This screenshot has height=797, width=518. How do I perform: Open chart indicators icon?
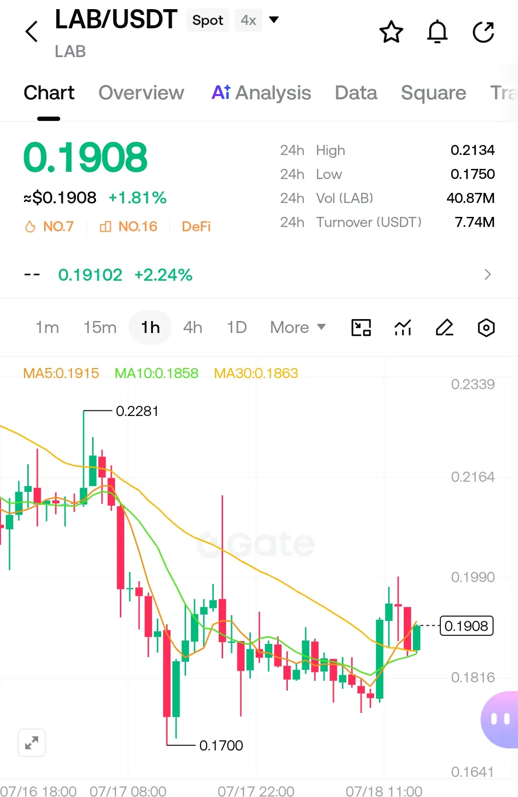(x=403, y=328)
